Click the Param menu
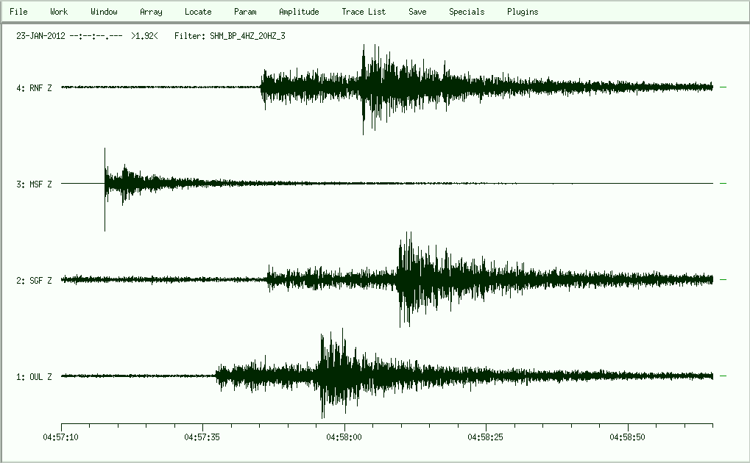This screenshot has height=463, width=750. tap(245, 12)
